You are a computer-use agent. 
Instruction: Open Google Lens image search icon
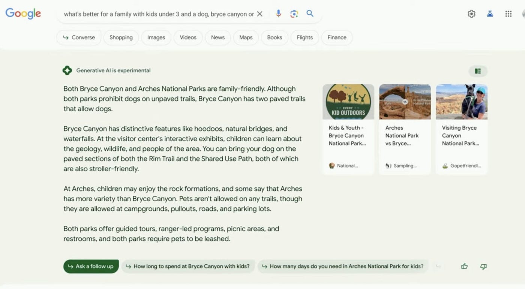pyautogui.click(x=294, y=14)
